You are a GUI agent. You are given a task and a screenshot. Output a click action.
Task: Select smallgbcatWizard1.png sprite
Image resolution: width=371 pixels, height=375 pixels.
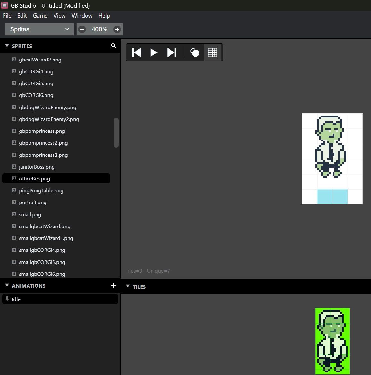[56, 238]
